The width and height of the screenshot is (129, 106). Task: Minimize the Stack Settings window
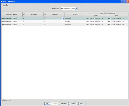tap(122, 1)
